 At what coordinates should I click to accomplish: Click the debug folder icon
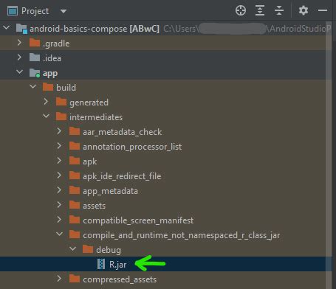click(x=88, y=249)
